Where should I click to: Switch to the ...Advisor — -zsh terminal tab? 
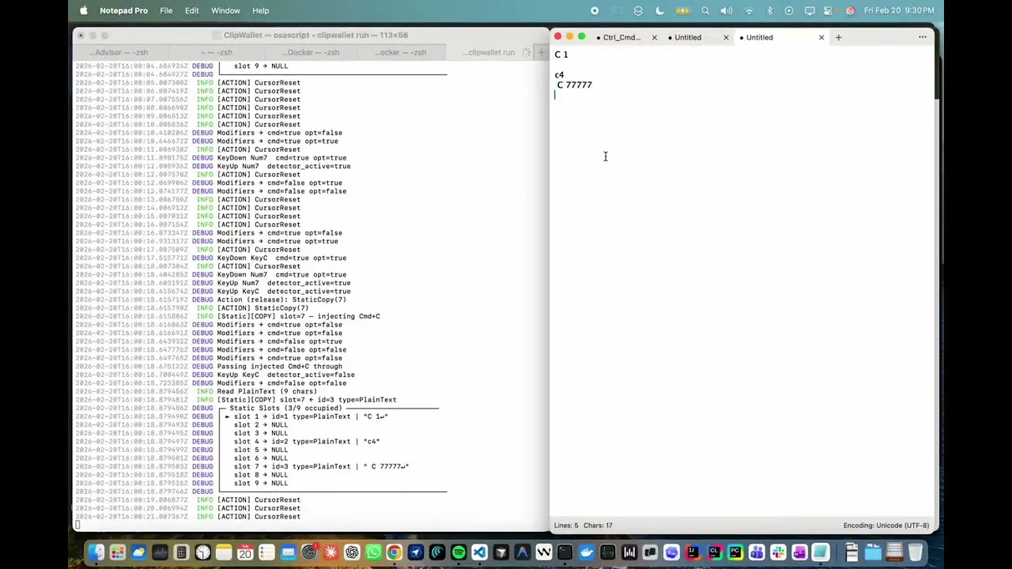coord(119,52)
